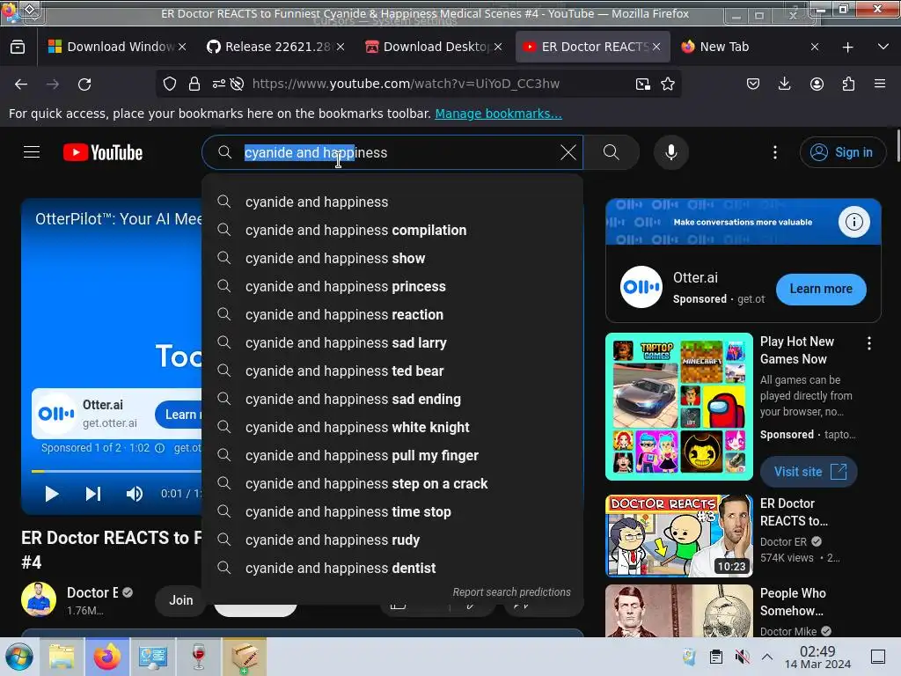901x676 pixels.
Task: View site security padlock info
Action: click(x=194, y=84)
